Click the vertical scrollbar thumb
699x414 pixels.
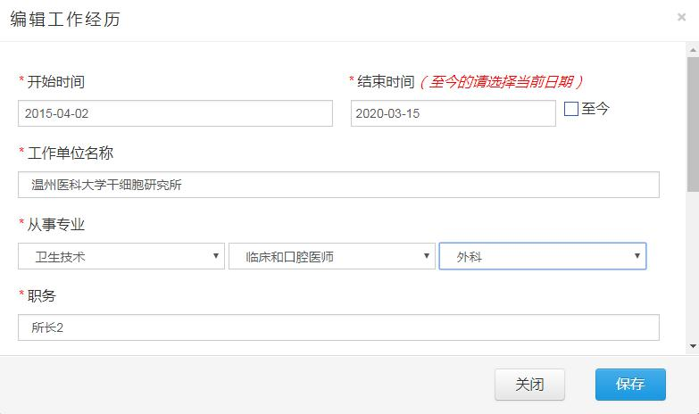tap(692, 125)
